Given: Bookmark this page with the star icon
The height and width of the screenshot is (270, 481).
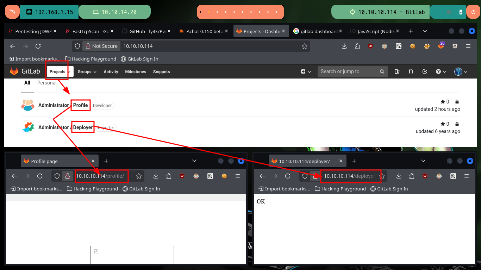Looking at the screenshot, I should pyautogui.click(x=305, y=46).
